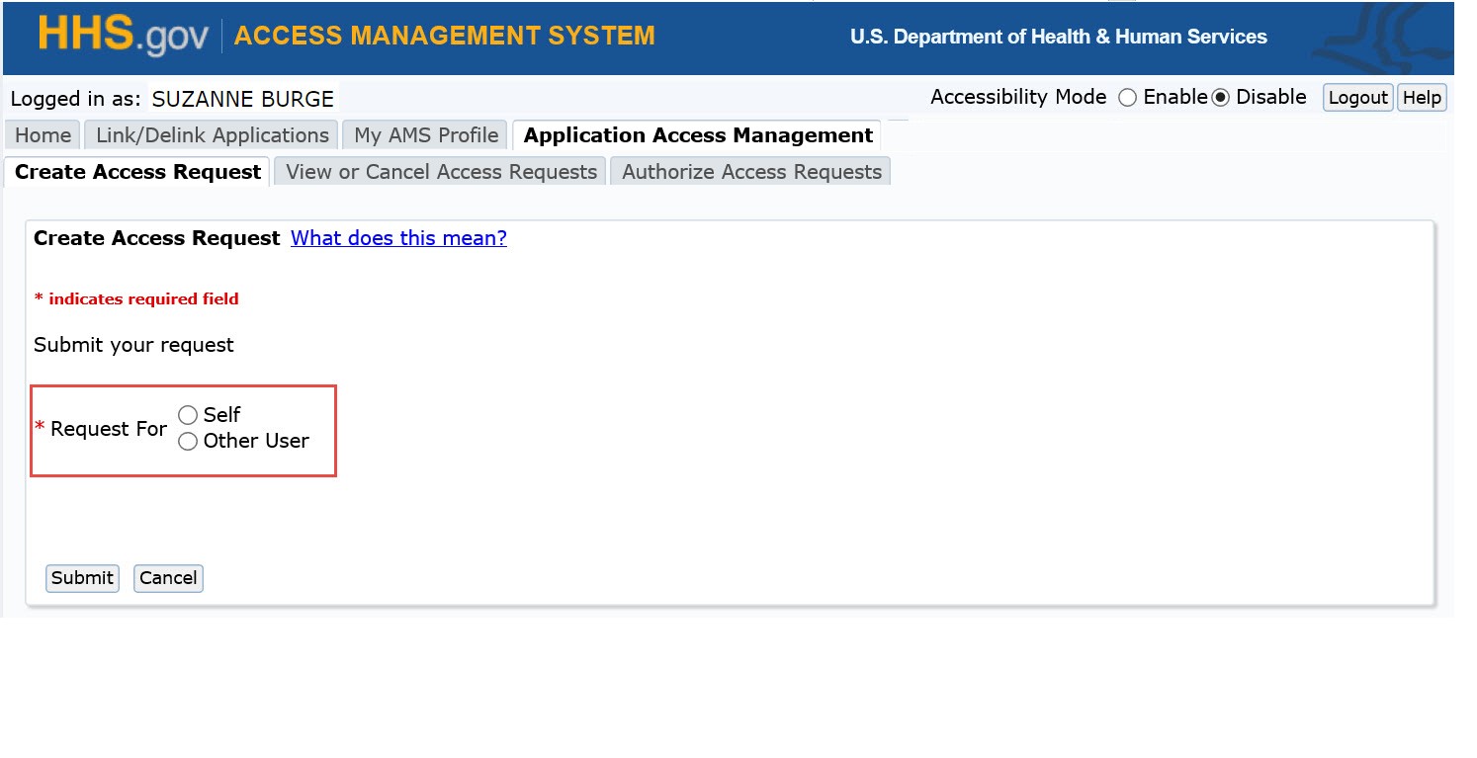This screenshot has height=758, width=1477.
Task: Switch to View or Cancel Access Requests
Action: point(441,172)
